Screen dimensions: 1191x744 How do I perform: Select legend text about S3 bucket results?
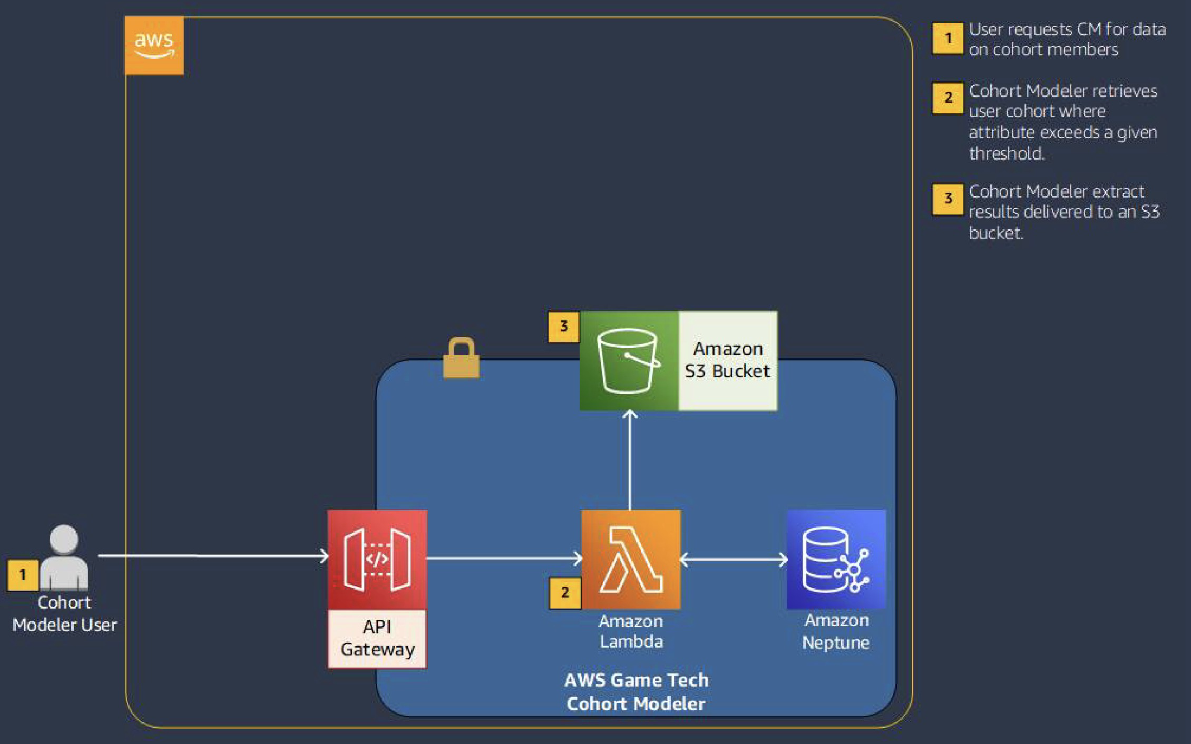click(x=1063, y=212)
